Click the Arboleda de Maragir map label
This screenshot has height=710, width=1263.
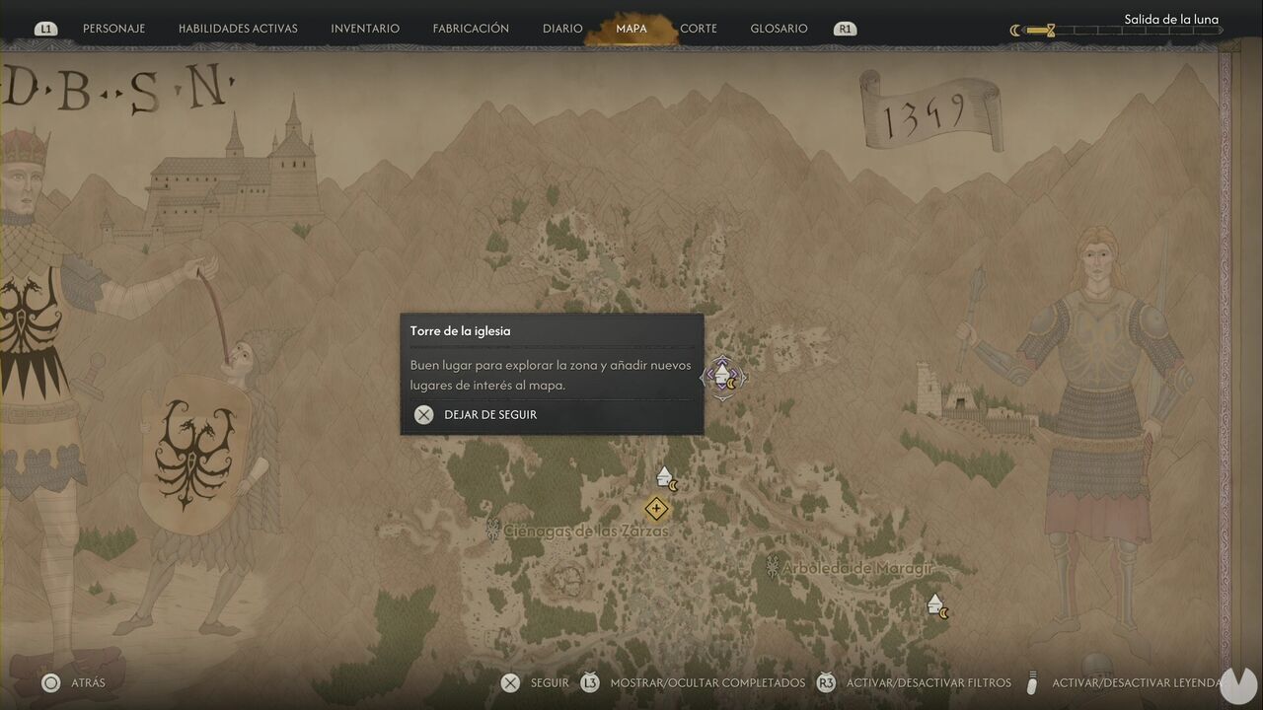click(x=857, y=568)
